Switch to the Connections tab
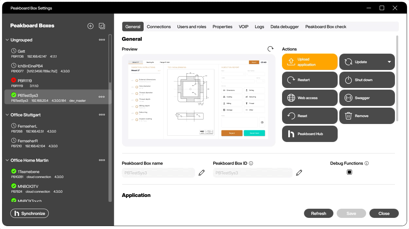The width and height of the screenshot is (409, 229). coord(159,27)
